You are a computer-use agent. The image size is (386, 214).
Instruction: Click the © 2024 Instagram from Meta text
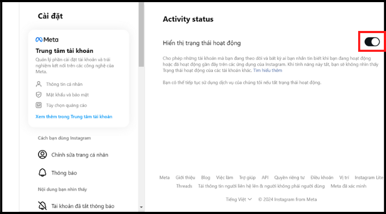(x=287, y=199)
